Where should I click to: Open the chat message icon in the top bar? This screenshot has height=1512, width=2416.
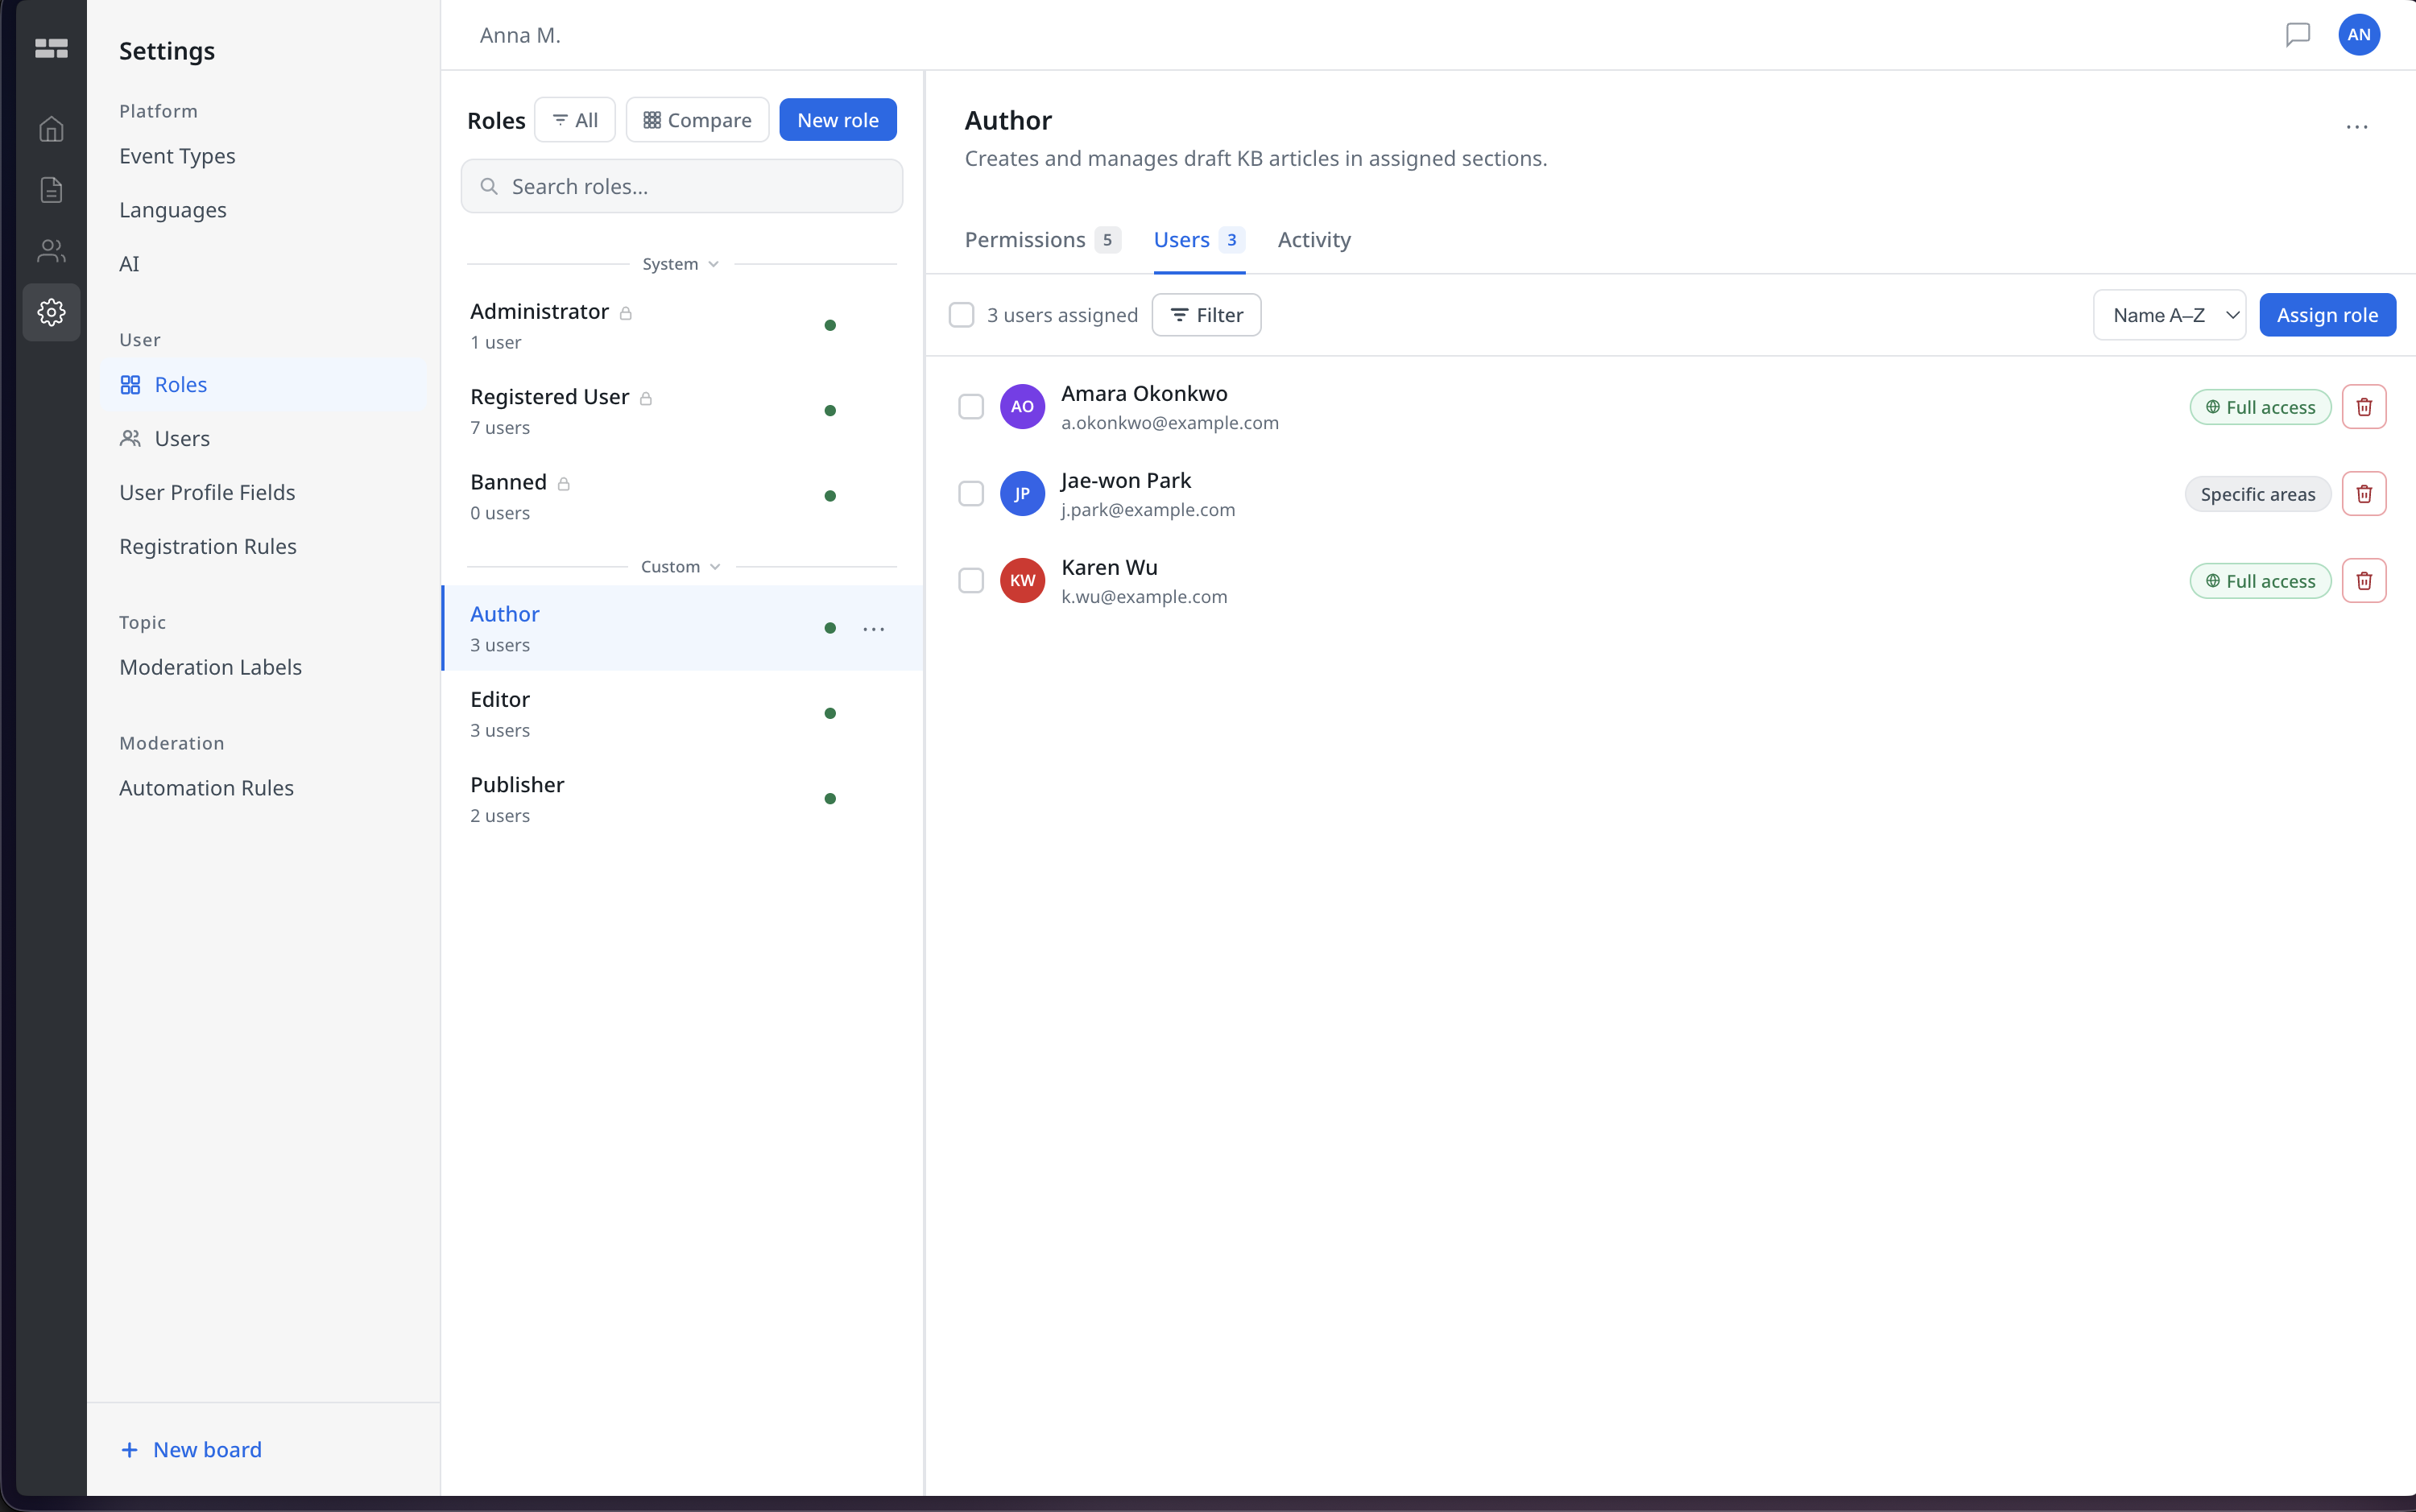2298,35
